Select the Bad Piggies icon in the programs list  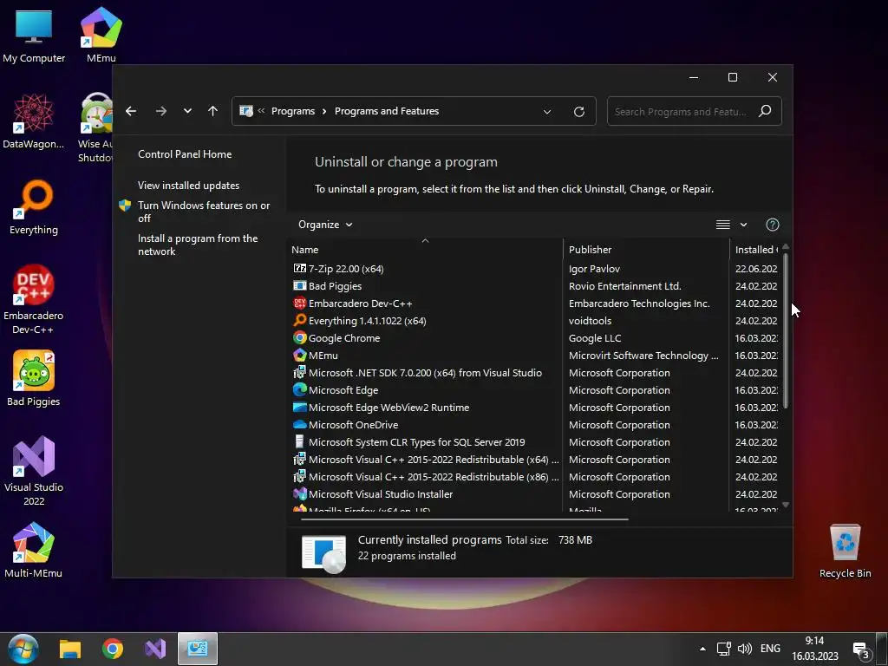point(299,286)
